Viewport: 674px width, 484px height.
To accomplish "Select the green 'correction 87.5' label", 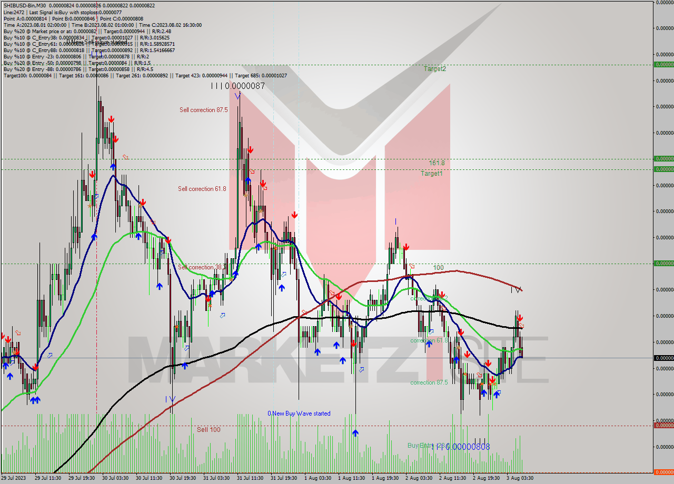I will pyautogui.click(x=429, y=382).
